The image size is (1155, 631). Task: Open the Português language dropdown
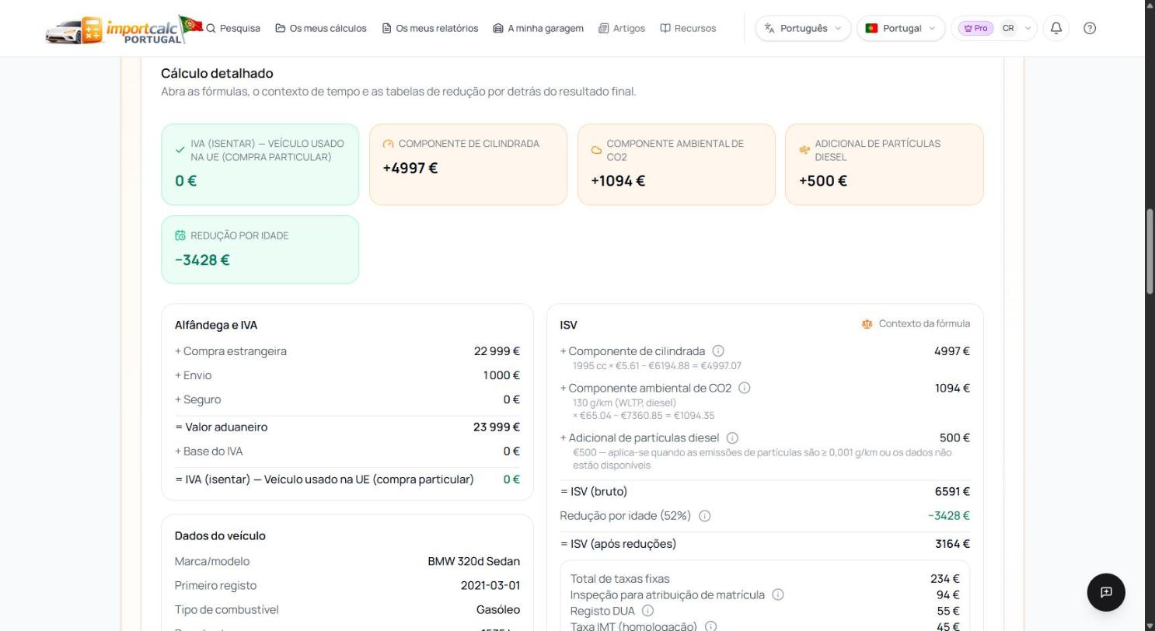(x=803, y=28)
